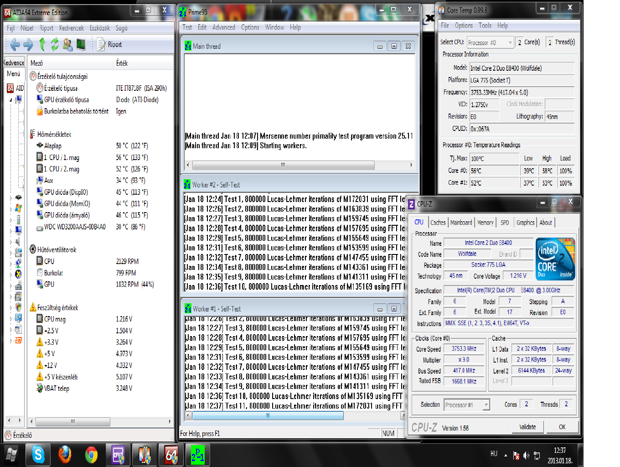Go back using AIDA64 back arrow
The width and height of the screenshot is (620, 467).
pos(15,44)
